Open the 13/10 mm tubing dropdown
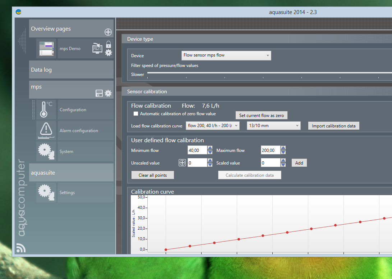The width and height of the screenshot is (392, 279). pyautogui.click(x=274, y=126)
